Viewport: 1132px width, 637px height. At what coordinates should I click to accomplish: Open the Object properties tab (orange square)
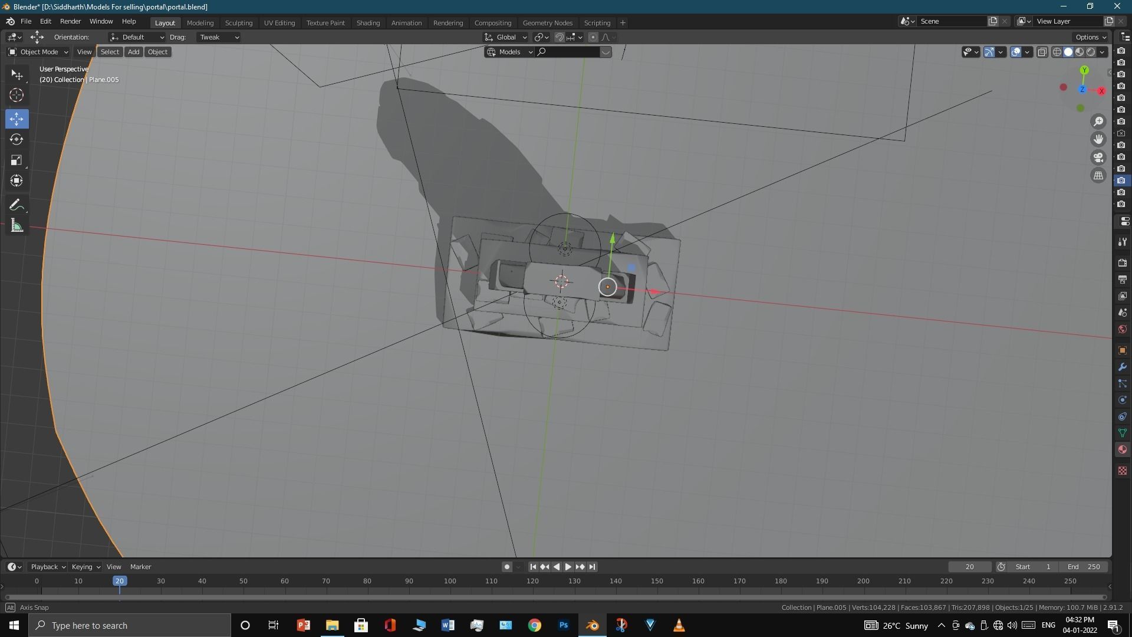(1123, 350)
